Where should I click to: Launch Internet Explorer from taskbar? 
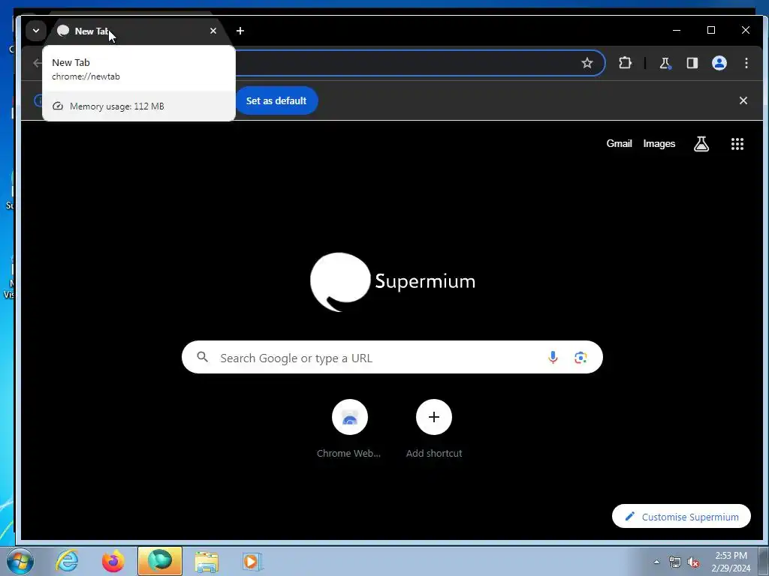(67, 561)
